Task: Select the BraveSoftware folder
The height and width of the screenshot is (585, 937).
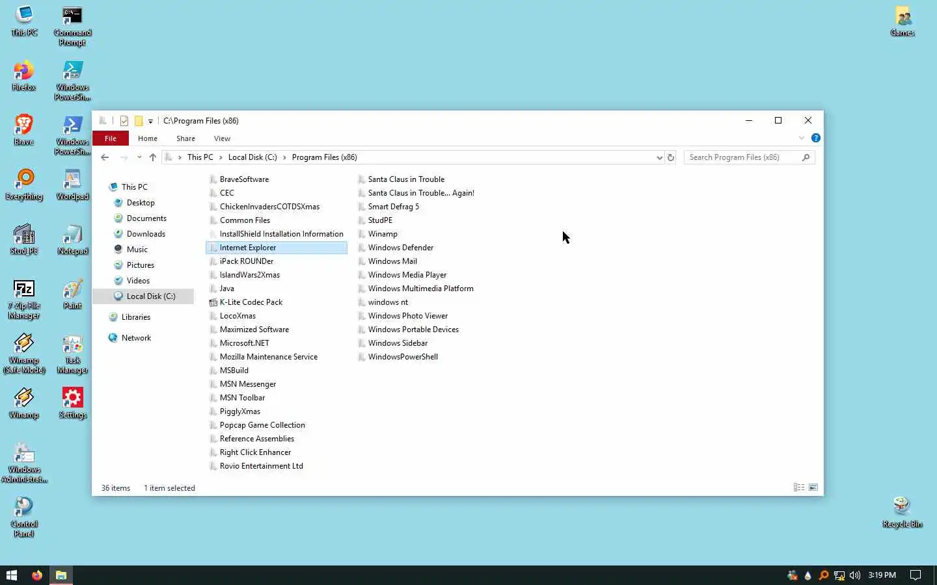Action: coord(244,179)
